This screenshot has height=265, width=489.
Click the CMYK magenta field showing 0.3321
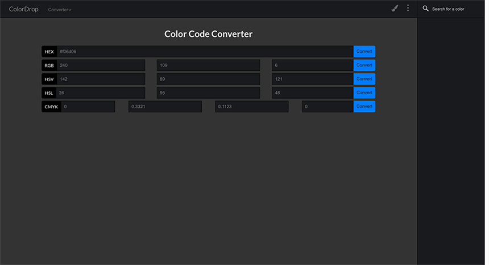(x=165, y=106)
